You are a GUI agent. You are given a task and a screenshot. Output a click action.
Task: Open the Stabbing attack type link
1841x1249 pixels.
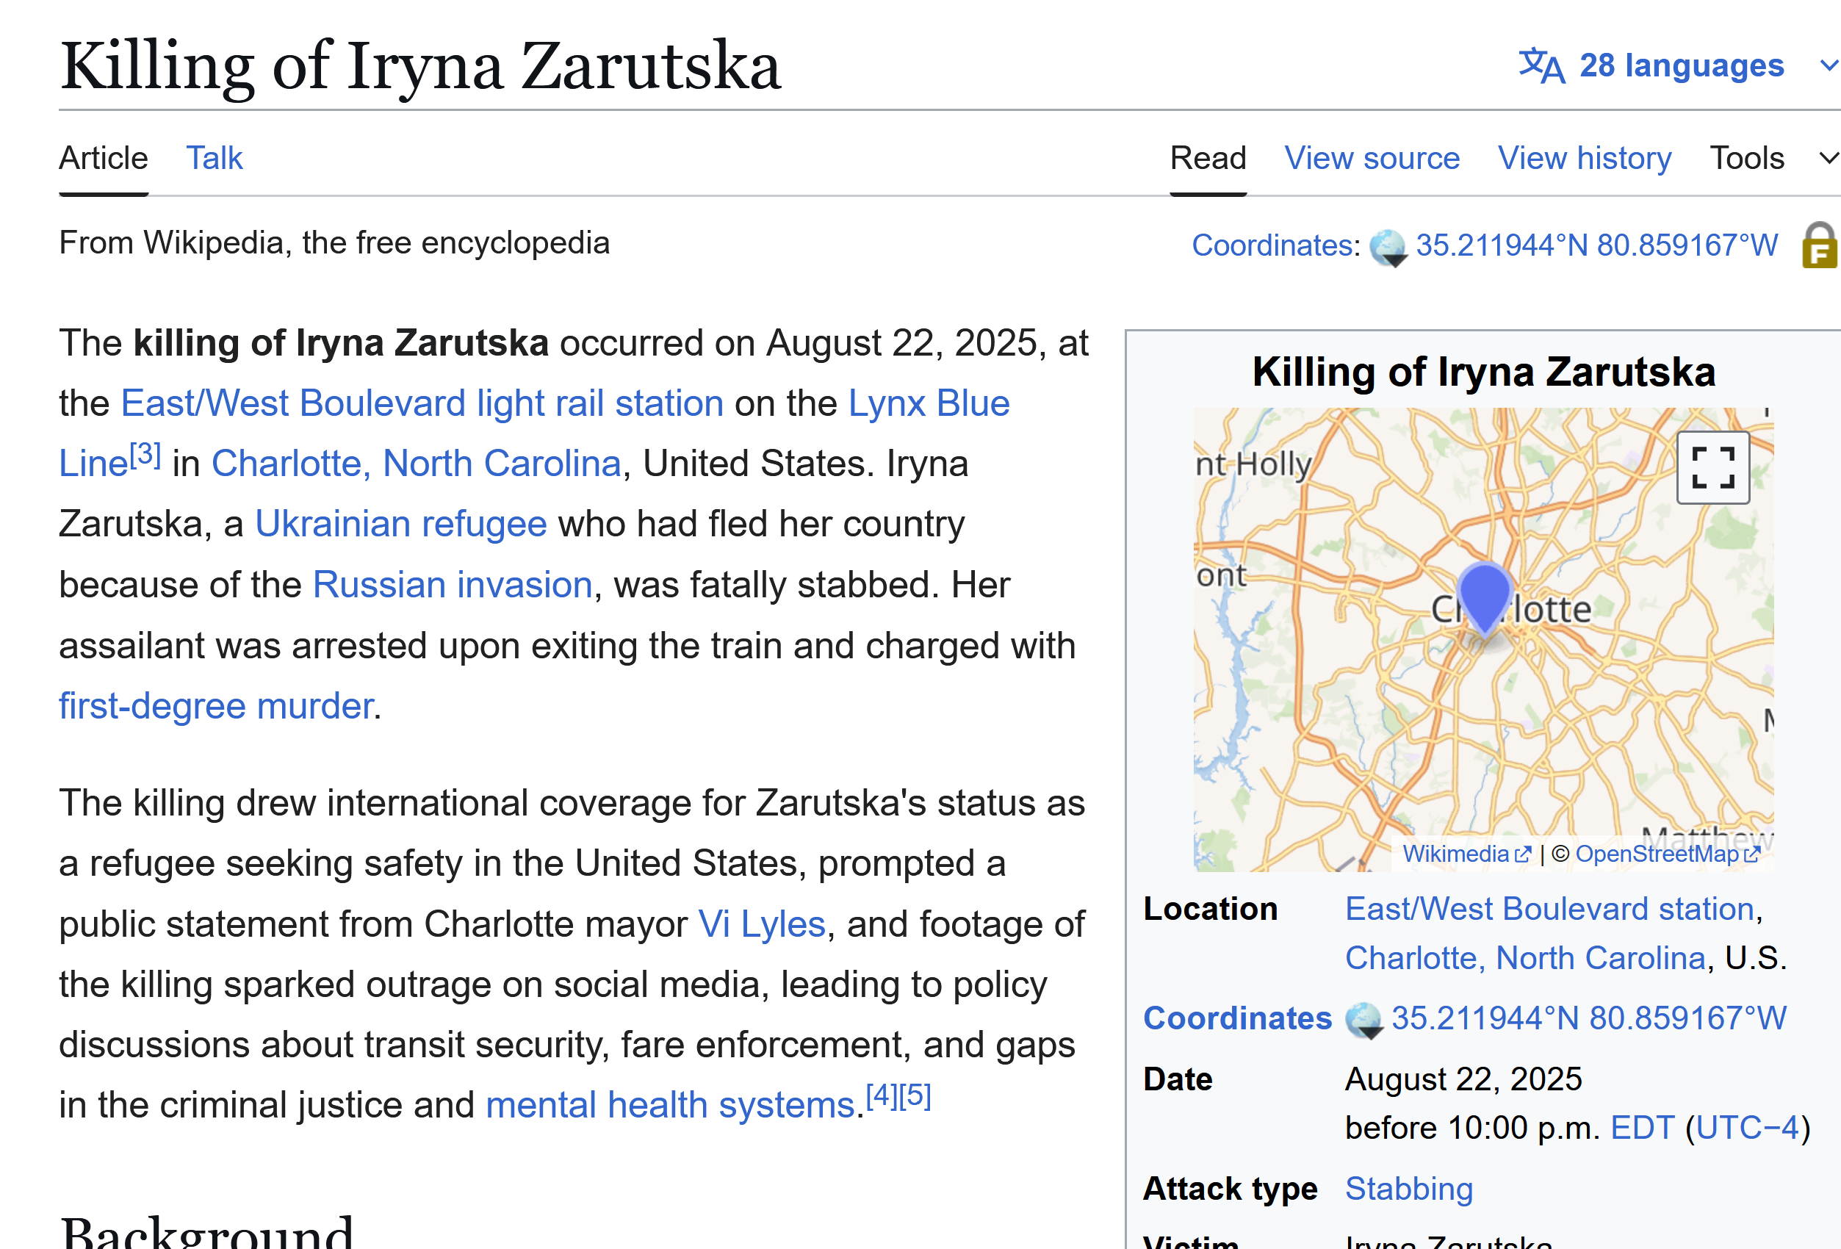coord(1408,1189)
